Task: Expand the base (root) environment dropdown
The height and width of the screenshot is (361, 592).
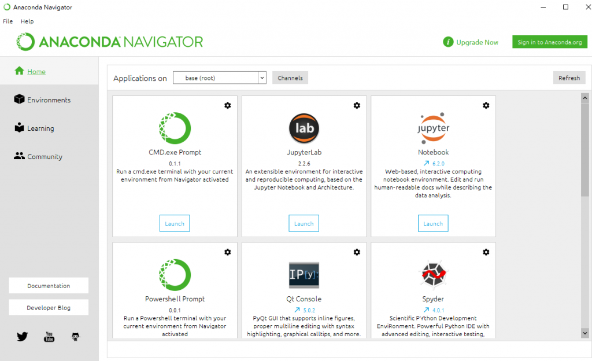Action: click(262, 78)
